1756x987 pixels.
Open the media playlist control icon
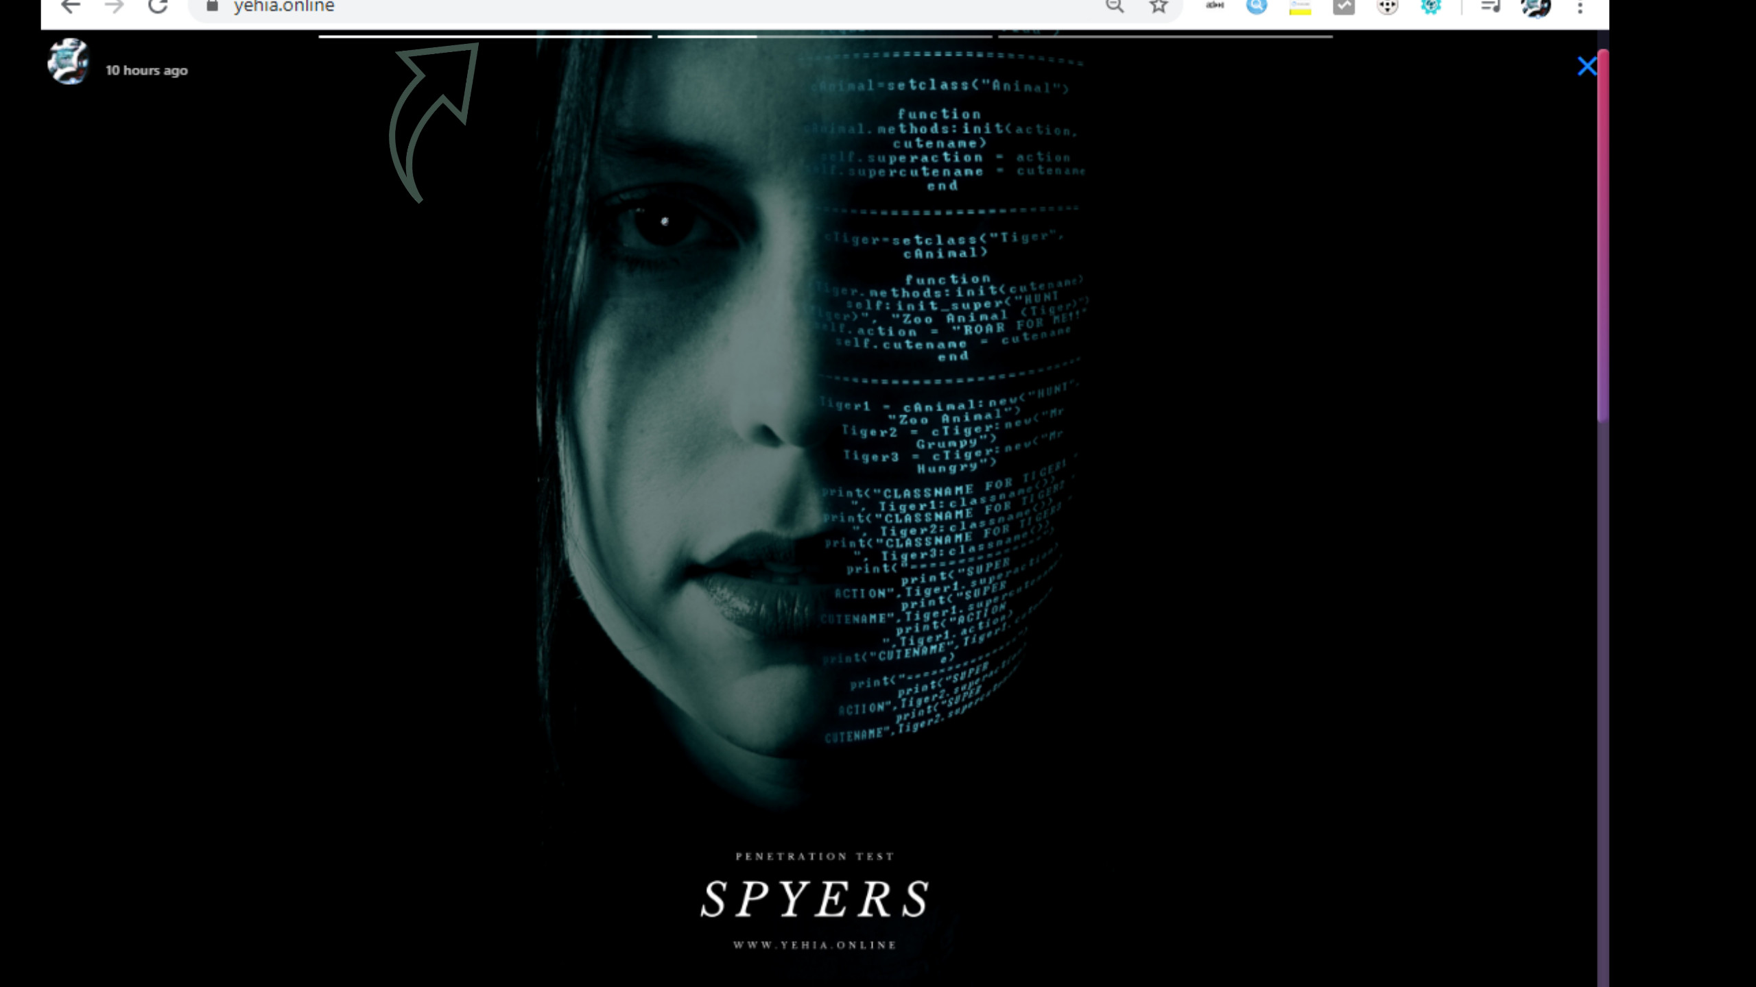coord(1490,7)
